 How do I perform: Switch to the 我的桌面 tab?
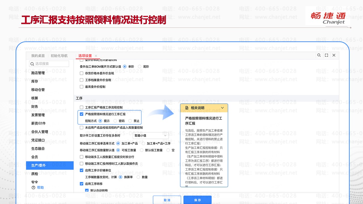[38, 56]
